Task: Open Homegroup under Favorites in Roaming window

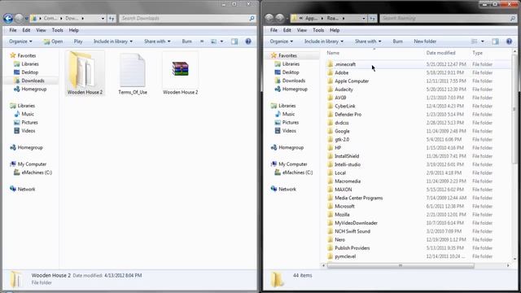Action: pyautogui.click(x=295, y=89)
